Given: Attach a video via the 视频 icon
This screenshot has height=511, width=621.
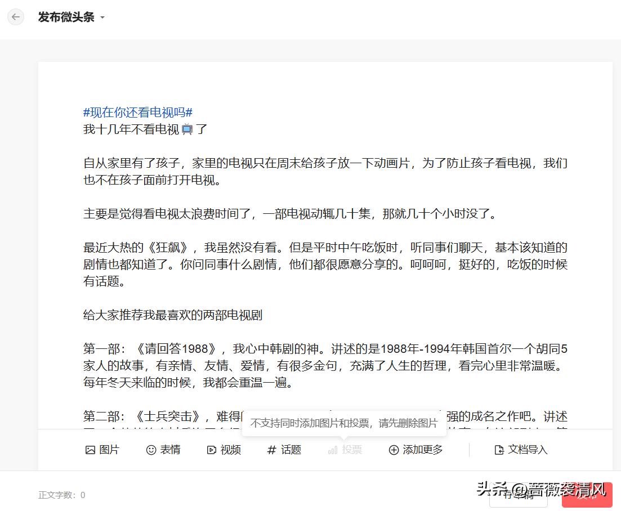Looking at the screenshot, I should click(x=211, y=450).
